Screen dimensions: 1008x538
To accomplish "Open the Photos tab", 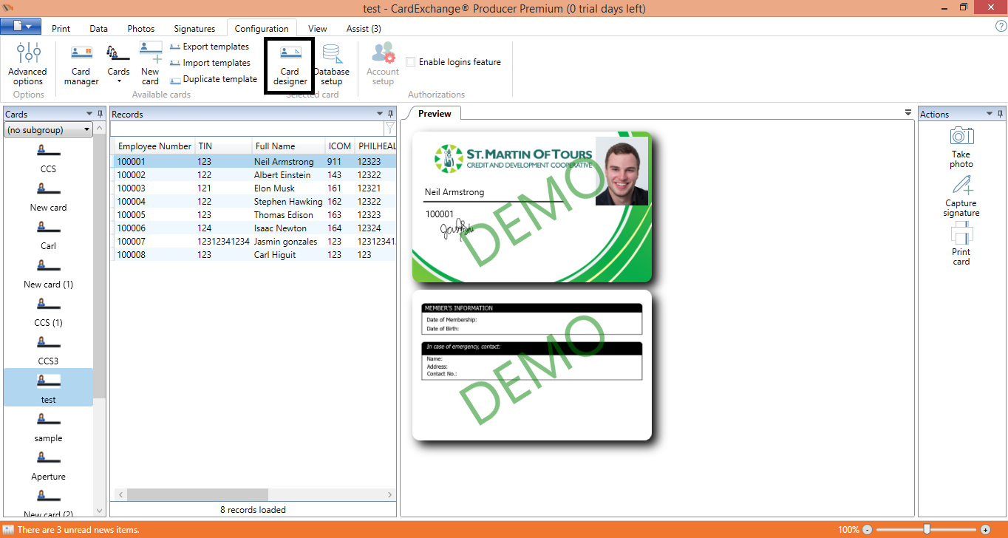I will 141,29.
